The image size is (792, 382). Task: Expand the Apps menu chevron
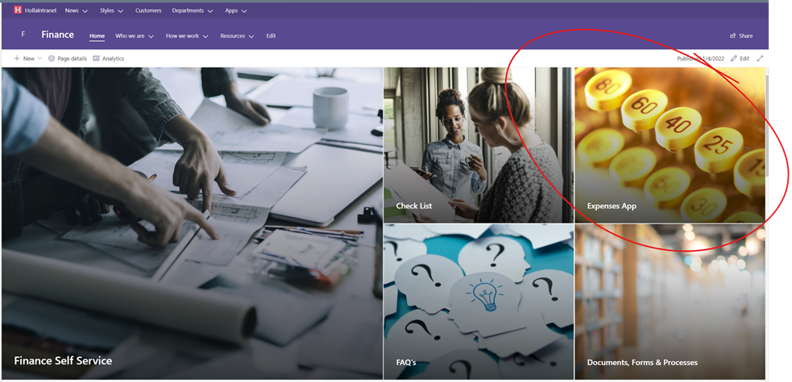(x=243, y=11)
